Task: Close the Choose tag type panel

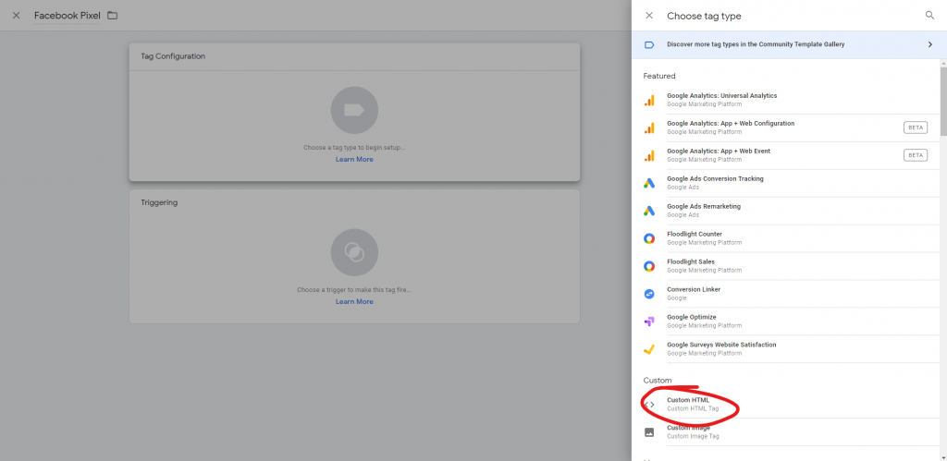Action: (x=649, y=16)
